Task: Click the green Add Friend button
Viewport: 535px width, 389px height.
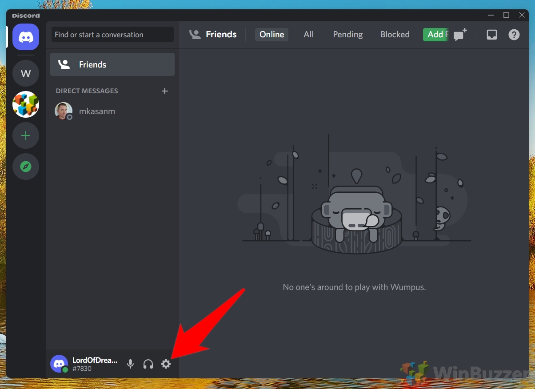Action: (x=436, y=35)
